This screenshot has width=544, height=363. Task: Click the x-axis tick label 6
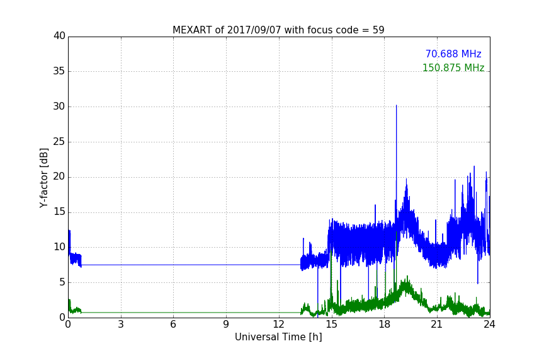point(173,325)
